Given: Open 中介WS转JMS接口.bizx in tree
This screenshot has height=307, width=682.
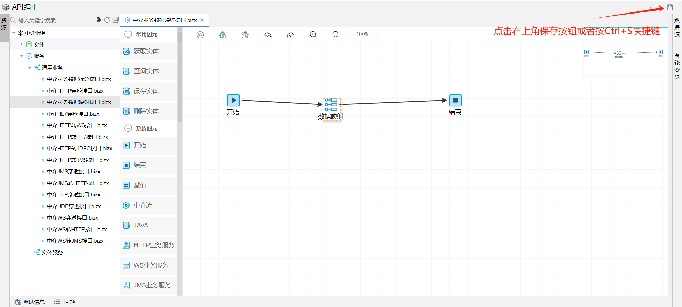Looking at the screenshot, I should coord(75,241).
